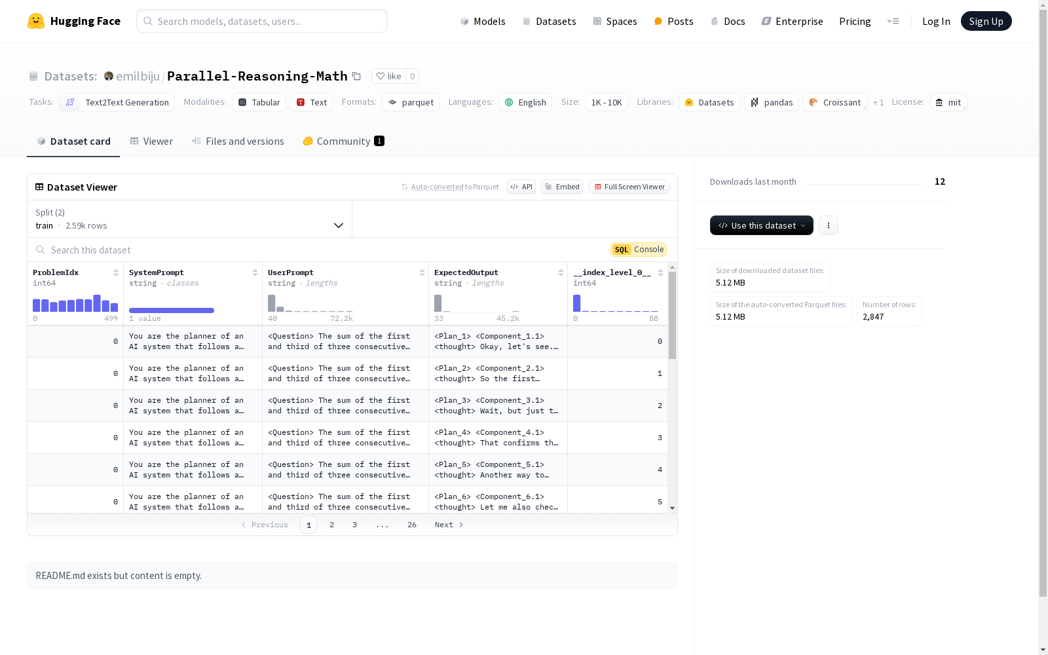
Task: Click the heart like button
Action: pyautogui.click(x=388, y=76)
